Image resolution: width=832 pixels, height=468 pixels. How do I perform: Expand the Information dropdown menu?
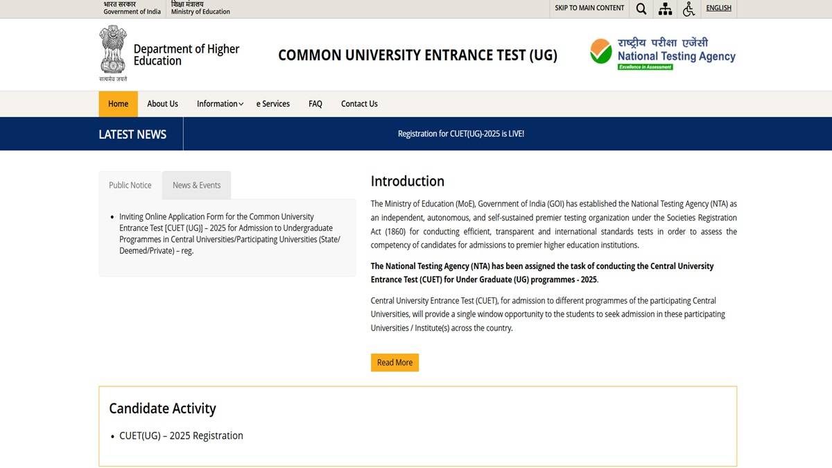pos(220,104)
